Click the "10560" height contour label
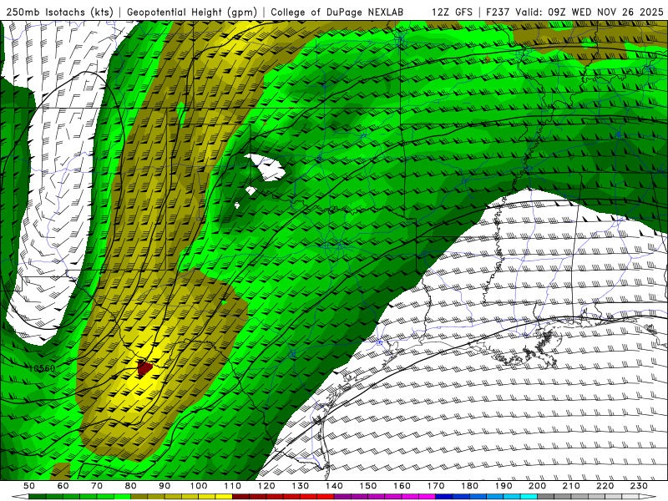668x501 pixels. (x=43, y=368)
